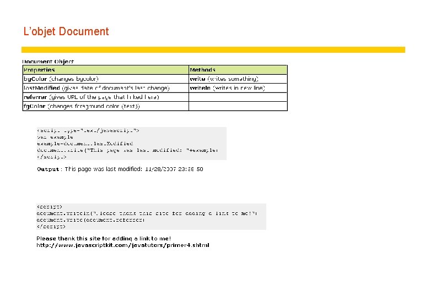The image size is (430, 297).
Task: Click the "Properties" table header cell
Action: tap(106, 70)
